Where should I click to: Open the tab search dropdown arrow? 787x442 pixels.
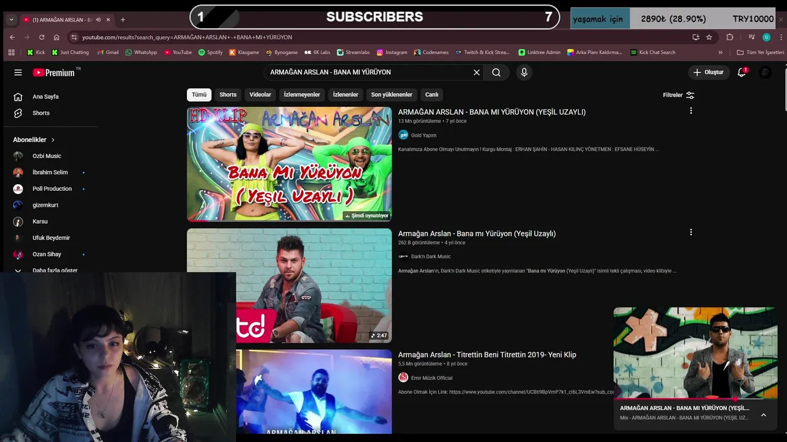point(11,20)
